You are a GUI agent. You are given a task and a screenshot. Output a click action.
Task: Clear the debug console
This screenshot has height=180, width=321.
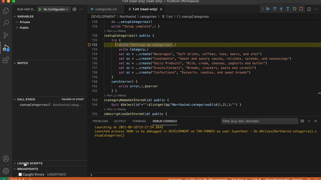(x=302, y=121)
